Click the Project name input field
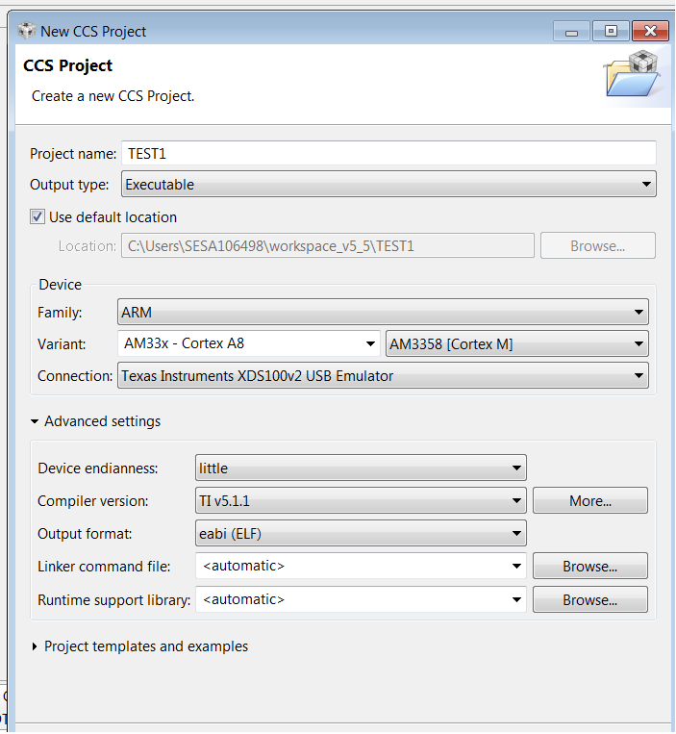Image resolution: width=676 pixels, height=734 pixels. click(x=388, y=153)
